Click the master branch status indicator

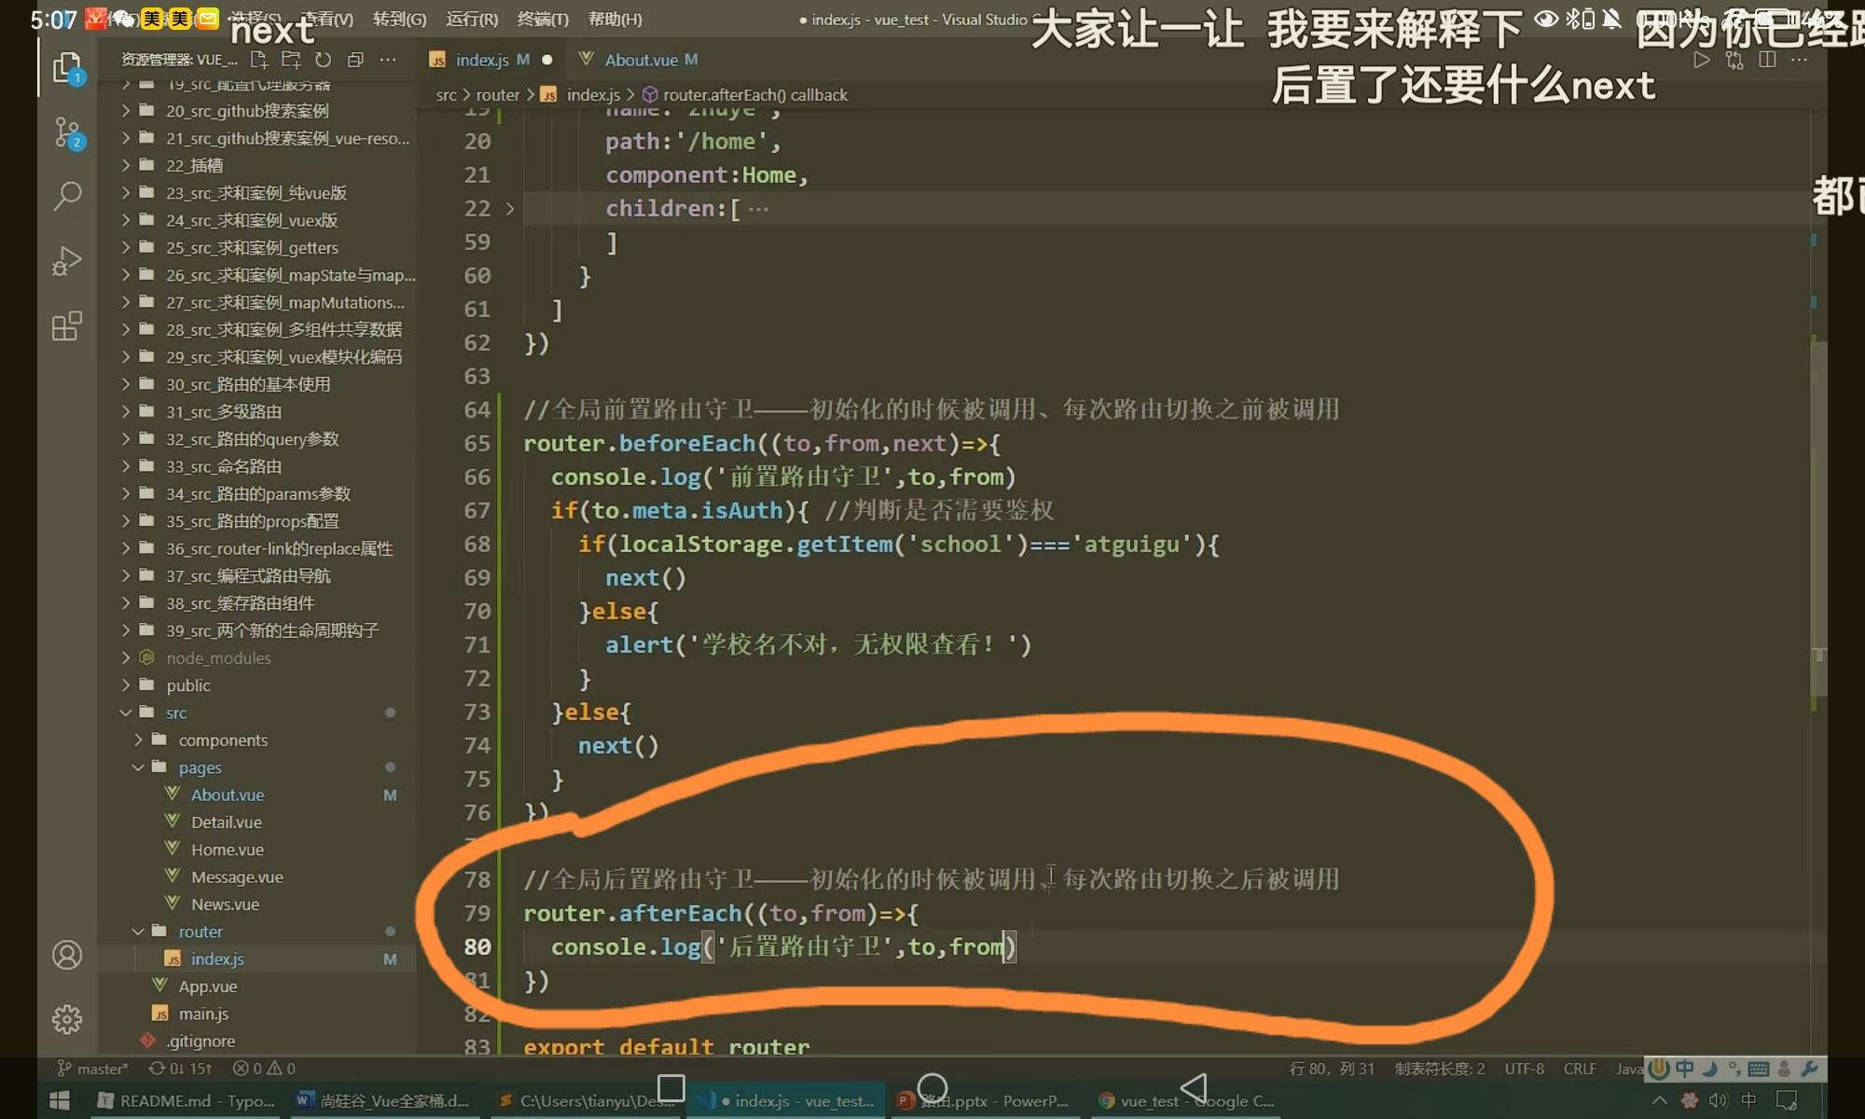coord(93,1069)
